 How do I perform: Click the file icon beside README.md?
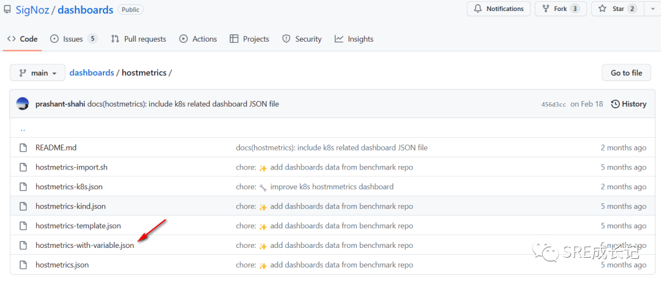coord(23,148)
